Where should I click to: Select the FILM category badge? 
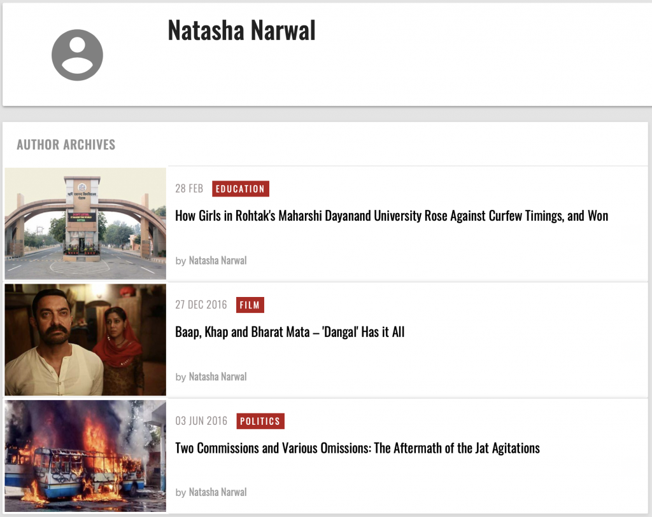(250, 305)
